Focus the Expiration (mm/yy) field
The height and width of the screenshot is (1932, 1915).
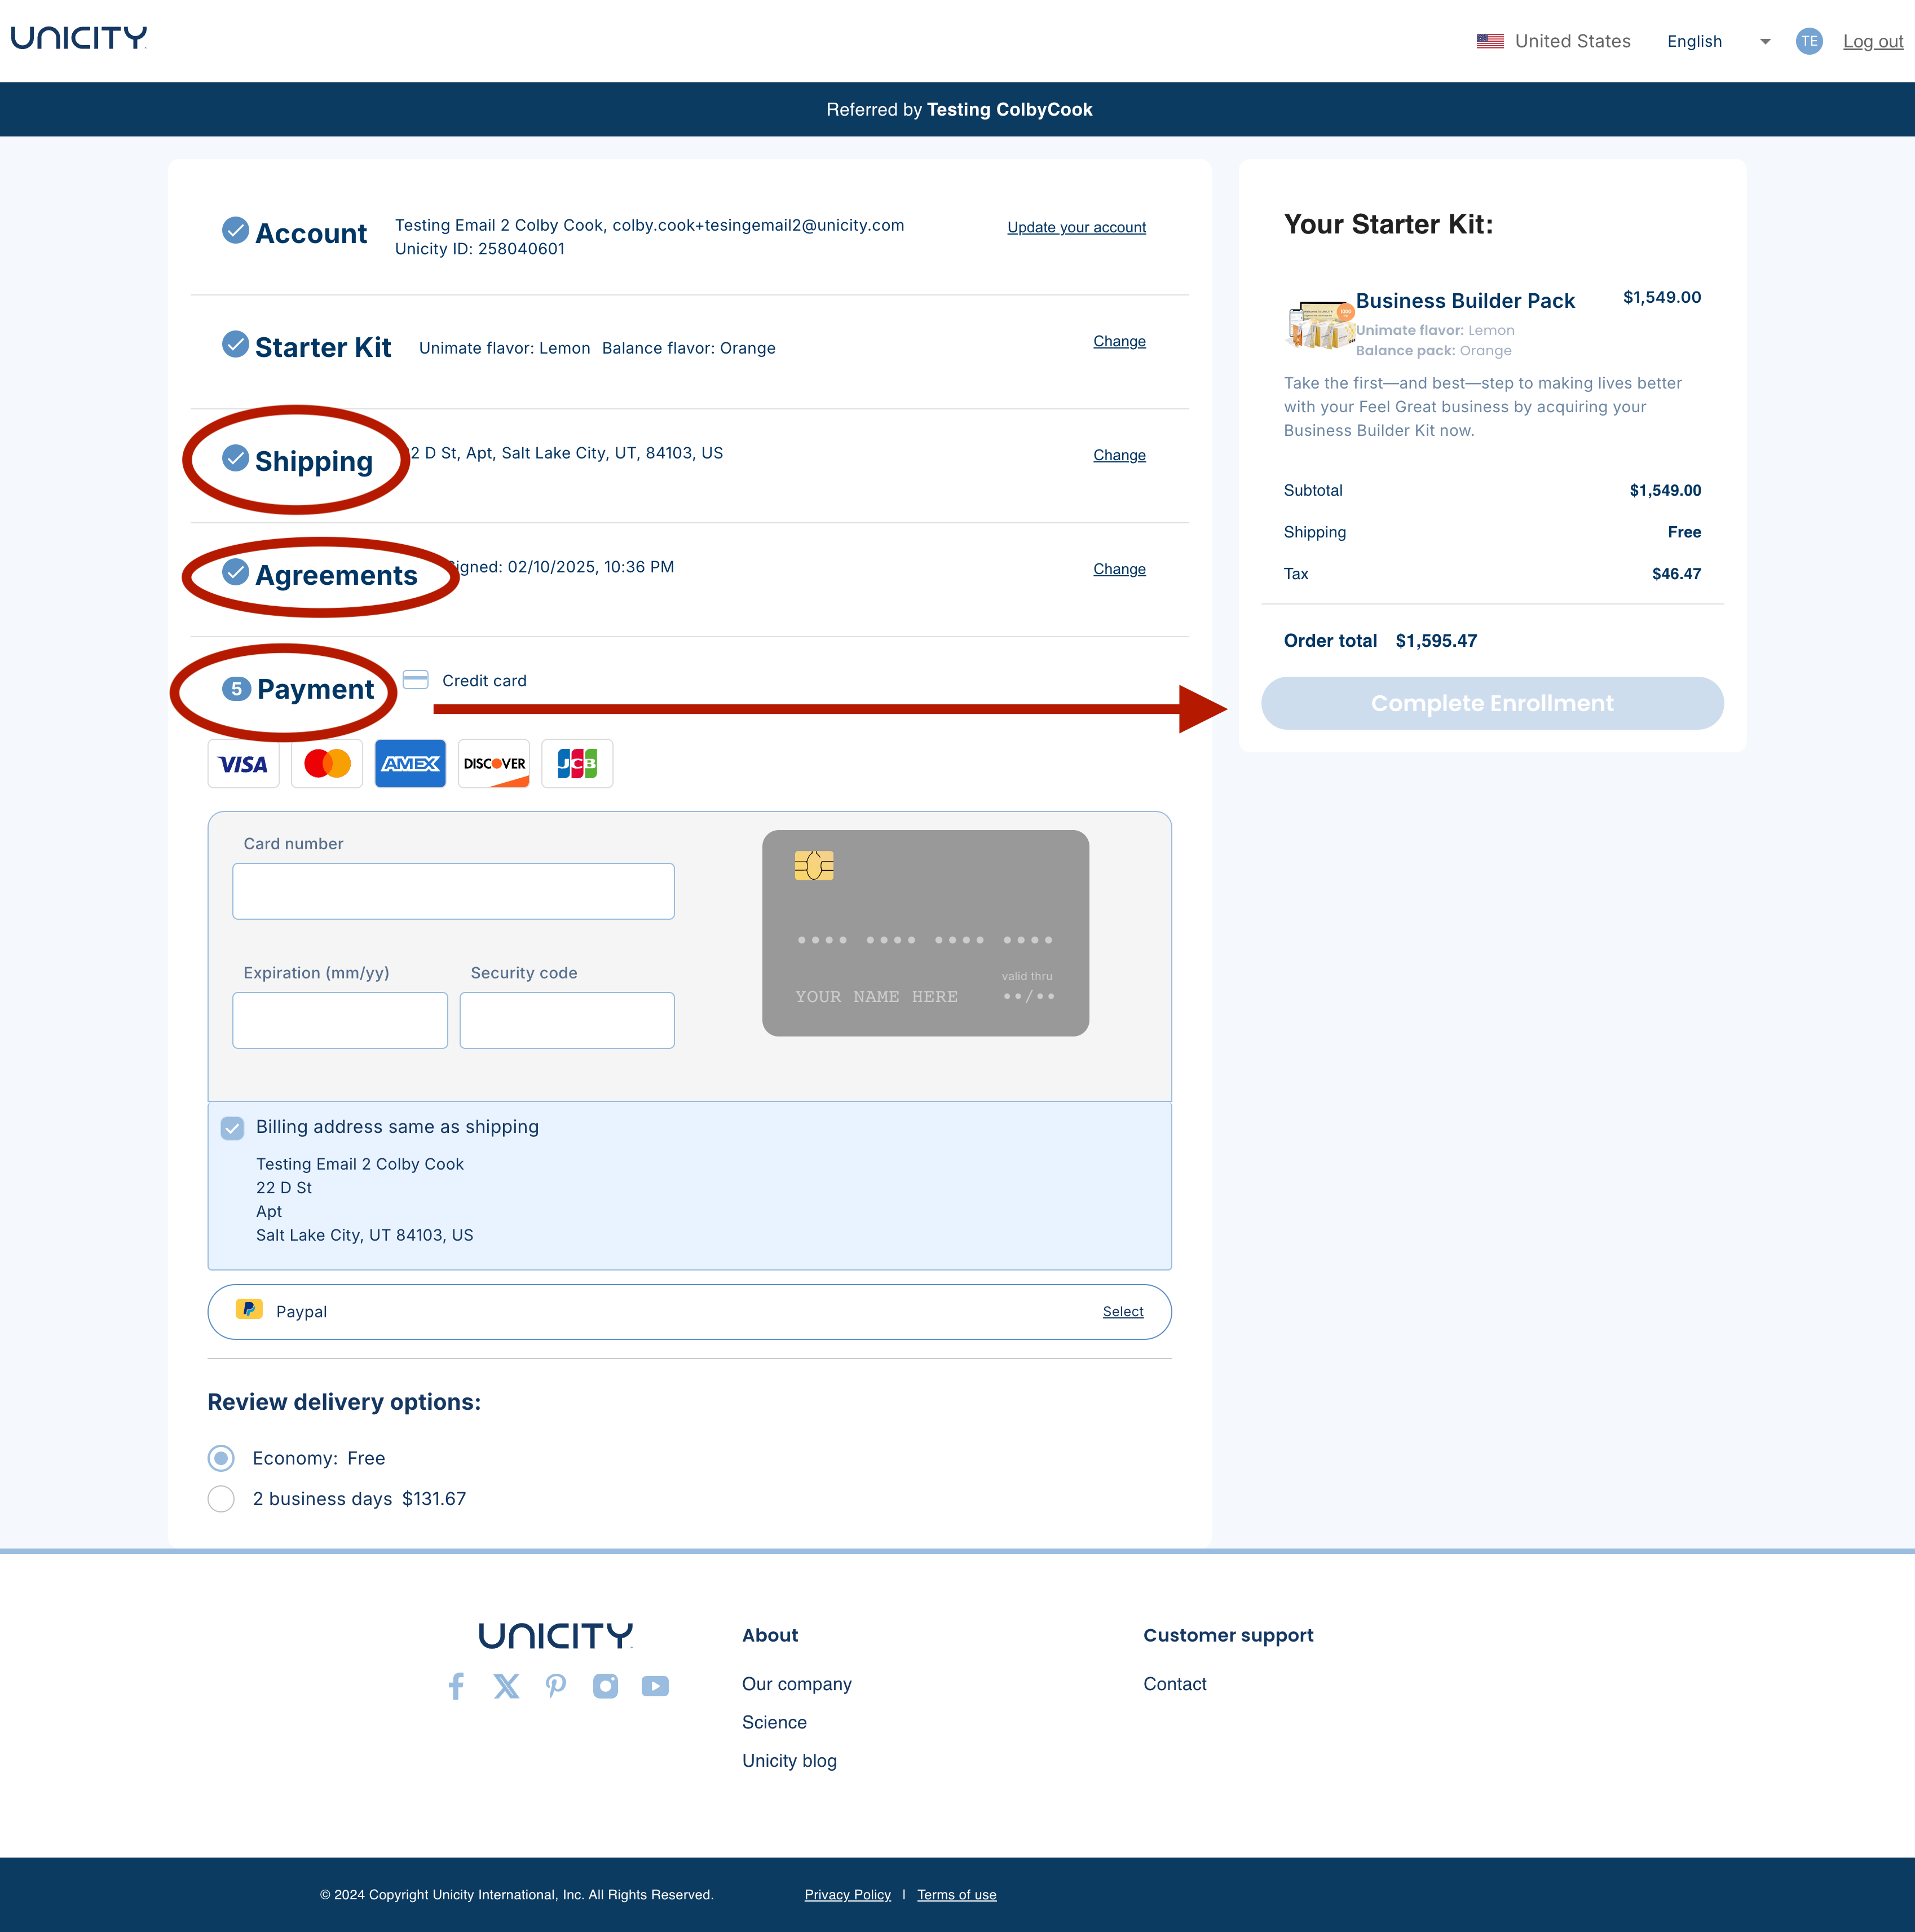(x=340, y=1020)
